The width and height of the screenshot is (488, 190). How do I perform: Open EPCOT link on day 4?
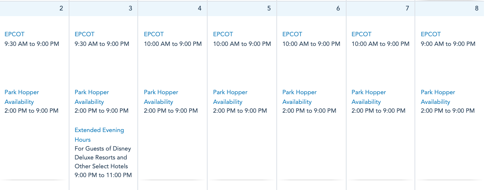pos(154,34)
